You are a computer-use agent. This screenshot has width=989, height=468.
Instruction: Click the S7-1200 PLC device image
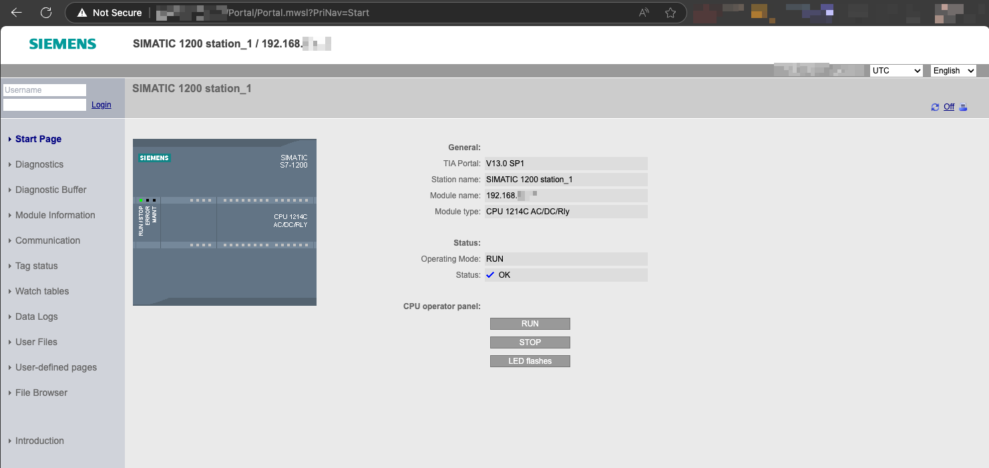coord(224,222)
